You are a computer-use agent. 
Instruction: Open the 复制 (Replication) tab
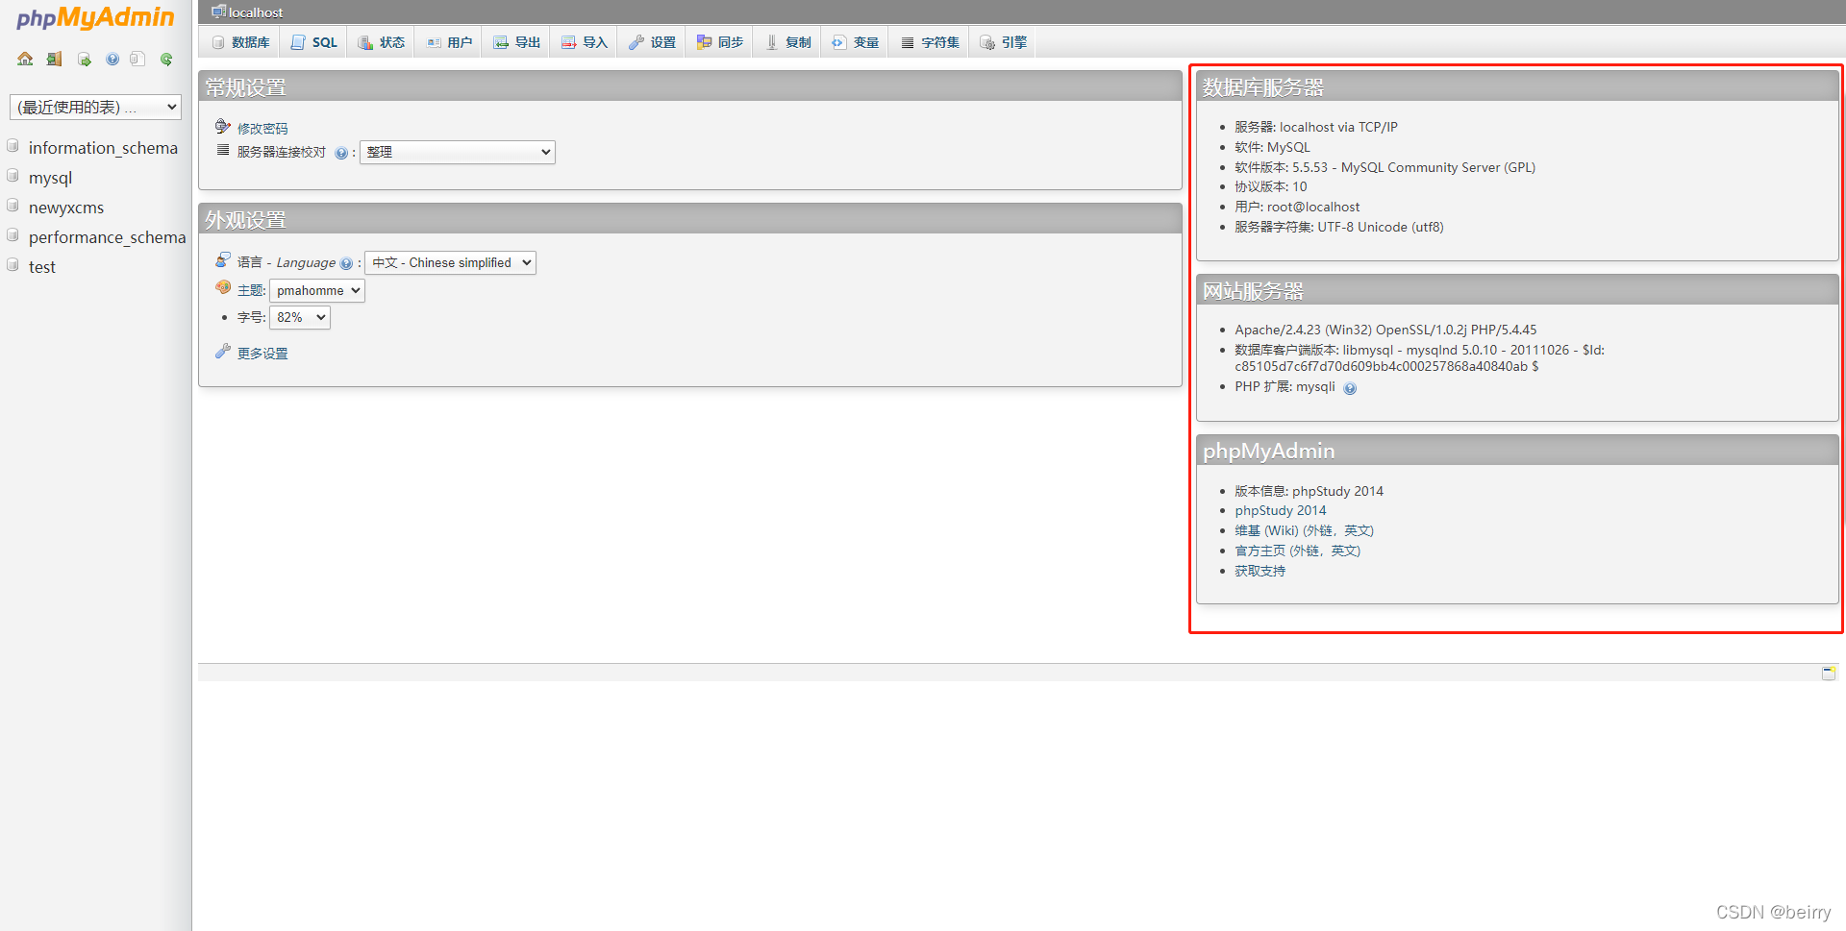point(787,42)
